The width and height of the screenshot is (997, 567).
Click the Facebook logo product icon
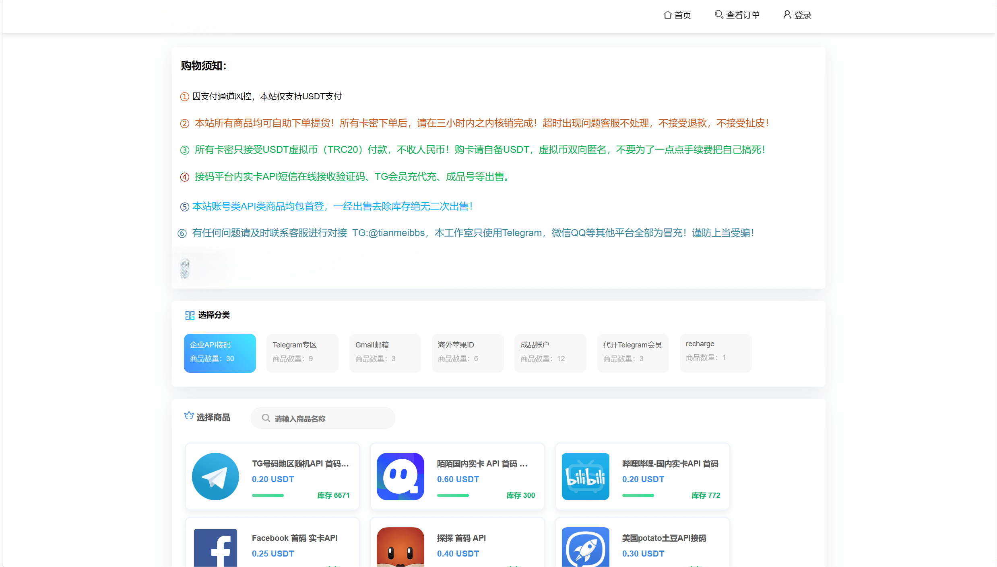[x=215, y=548]
